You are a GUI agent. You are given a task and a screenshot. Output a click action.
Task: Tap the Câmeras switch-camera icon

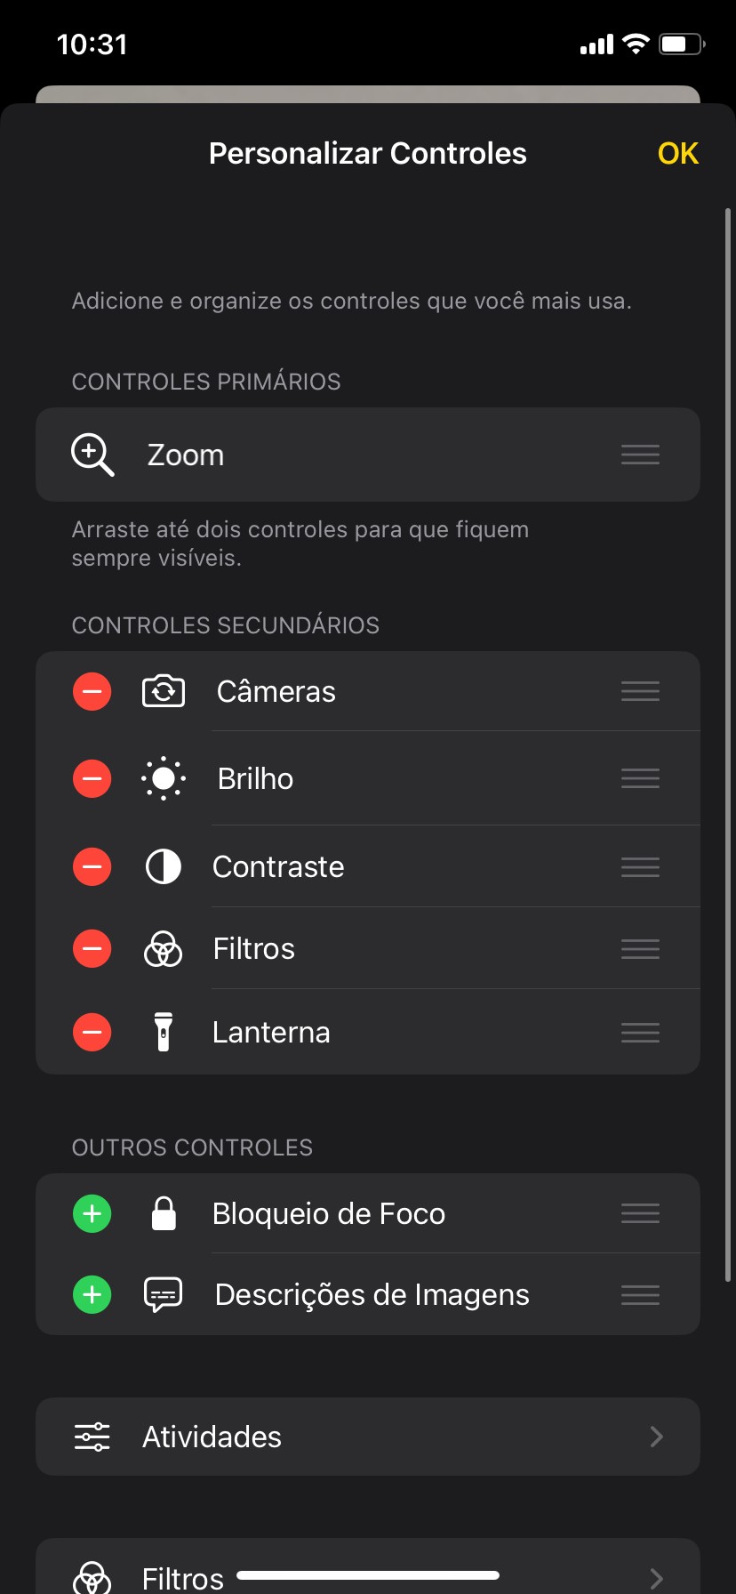tap(164, 691)
